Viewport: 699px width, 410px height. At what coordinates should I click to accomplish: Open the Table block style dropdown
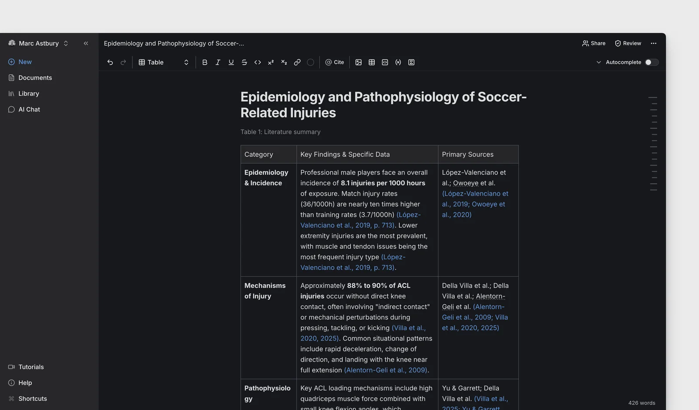163,62
